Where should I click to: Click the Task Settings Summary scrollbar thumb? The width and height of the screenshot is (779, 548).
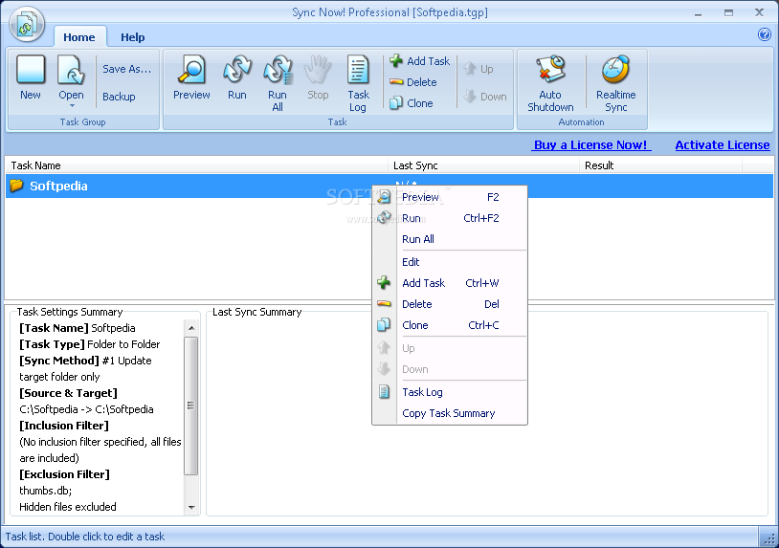(x=191, y=406)
